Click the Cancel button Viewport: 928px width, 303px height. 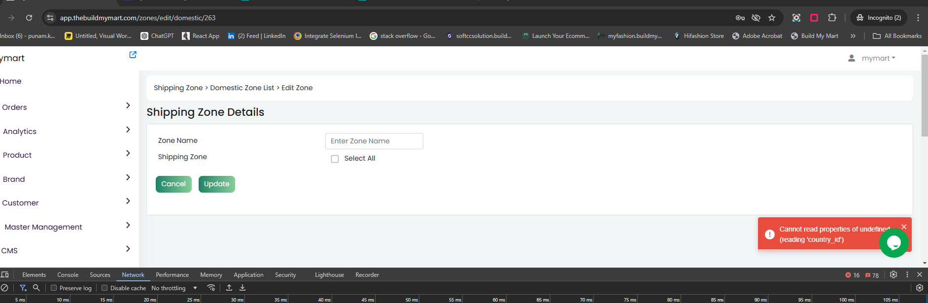click(x=173, y=184)
